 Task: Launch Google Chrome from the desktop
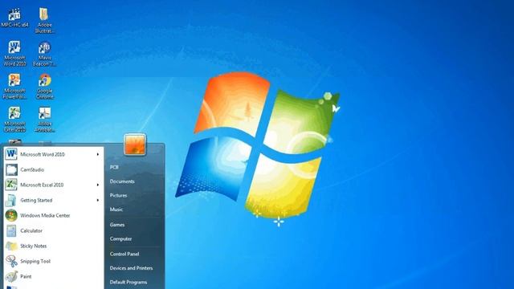point(45,87)
